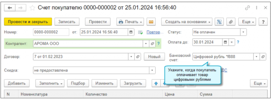Close the invoice document window

265,8
